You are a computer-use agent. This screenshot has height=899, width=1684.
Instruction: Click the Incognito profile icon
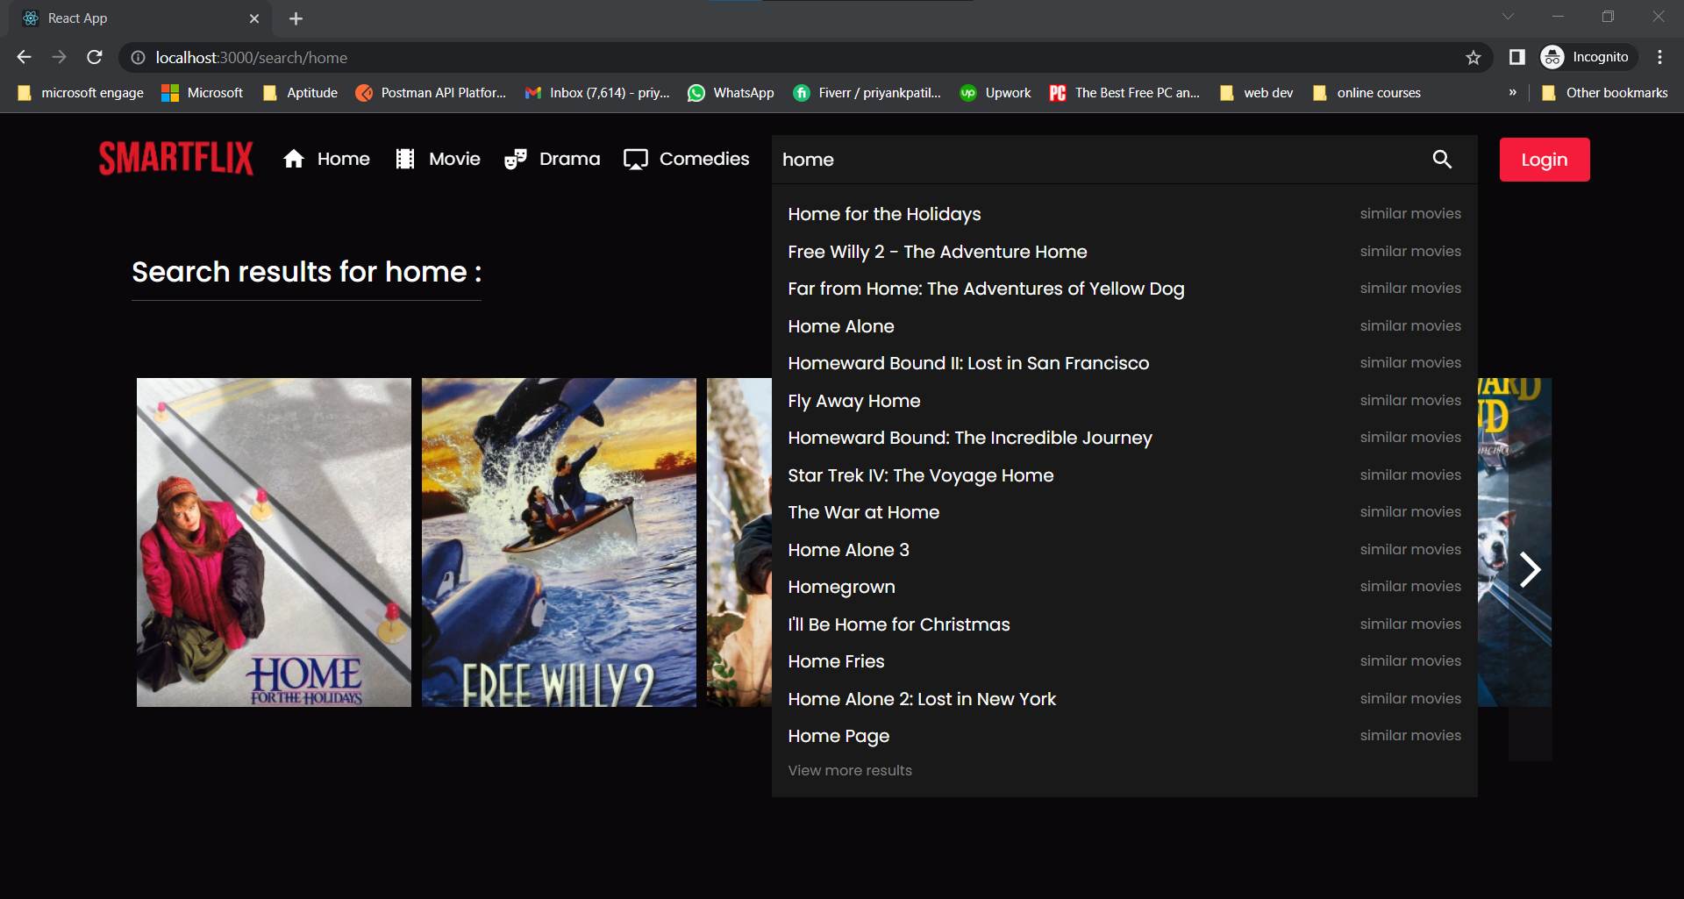tap(1552, 56)
